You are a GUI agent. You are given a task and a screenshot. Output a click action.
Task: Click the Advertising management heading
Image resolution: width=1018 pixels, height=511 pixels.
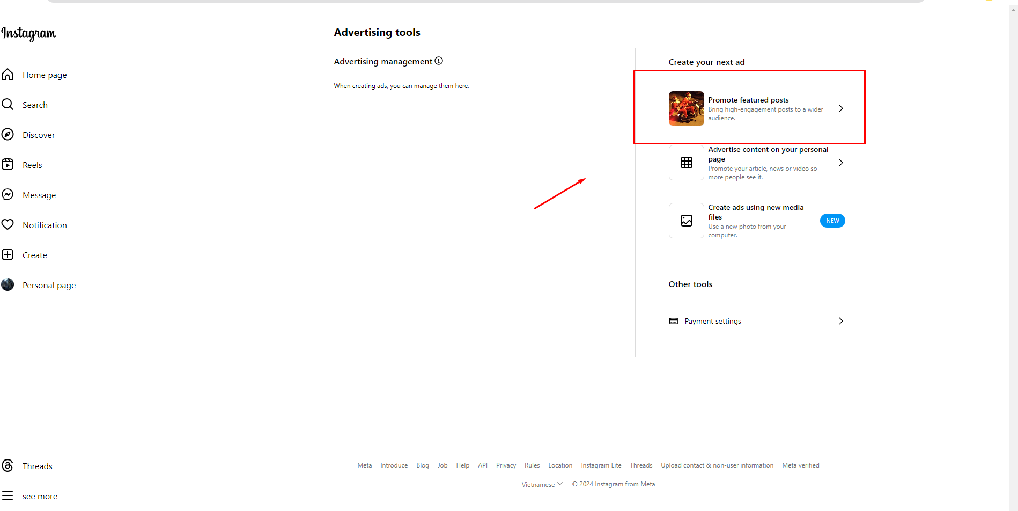pyautogui.click(x=383, y=61)
